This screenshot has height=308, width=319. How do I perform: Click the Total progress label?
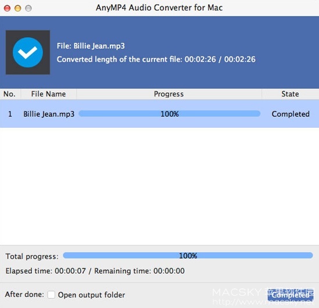(x=32, y=256)
